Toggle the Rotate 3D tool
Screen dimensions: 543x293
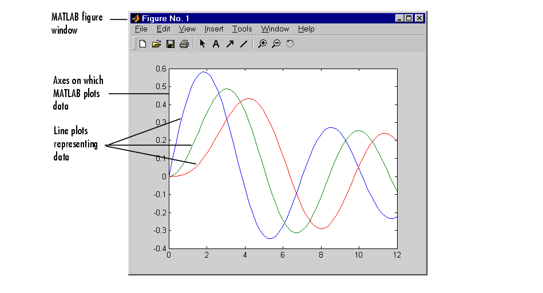290,44
